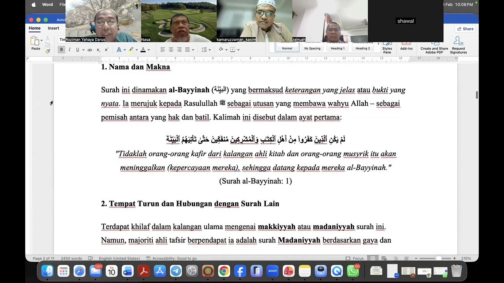Click the borders grid icon
Image resolution: width=504 pixels, height=283 pixels.
(x=233, y=50)
